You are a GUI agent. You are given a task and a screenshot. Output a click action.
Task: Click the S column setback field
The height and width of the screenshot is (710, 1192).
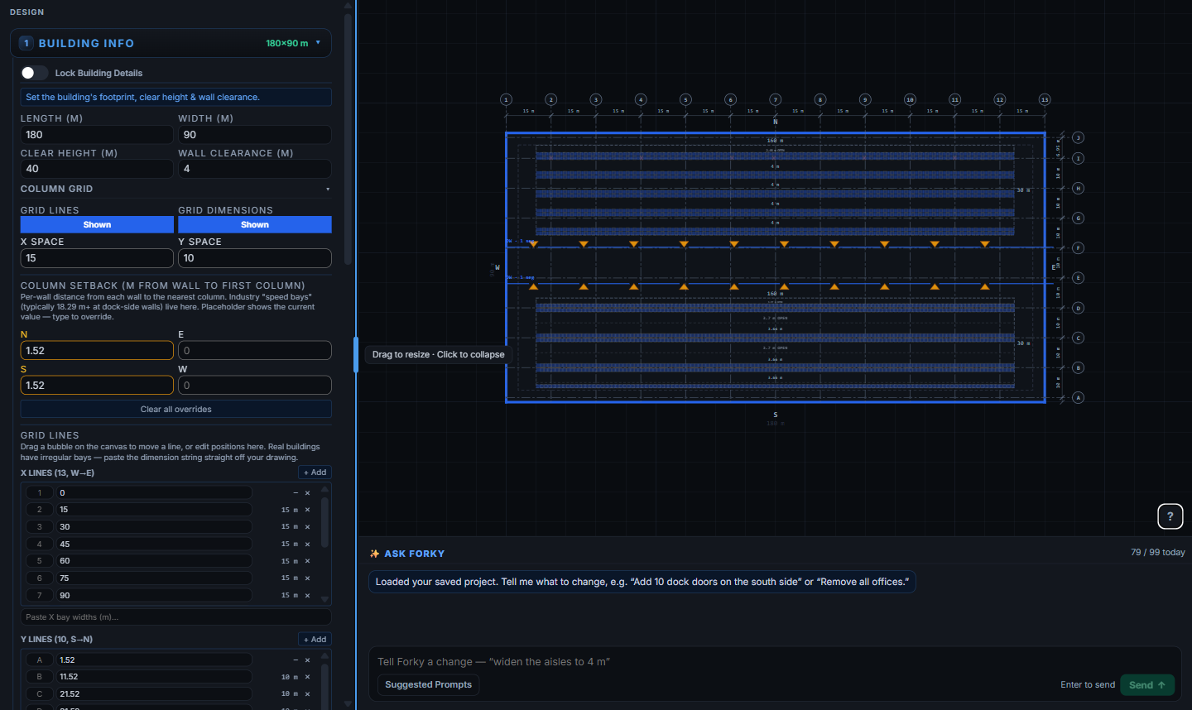tap(97, 386)
